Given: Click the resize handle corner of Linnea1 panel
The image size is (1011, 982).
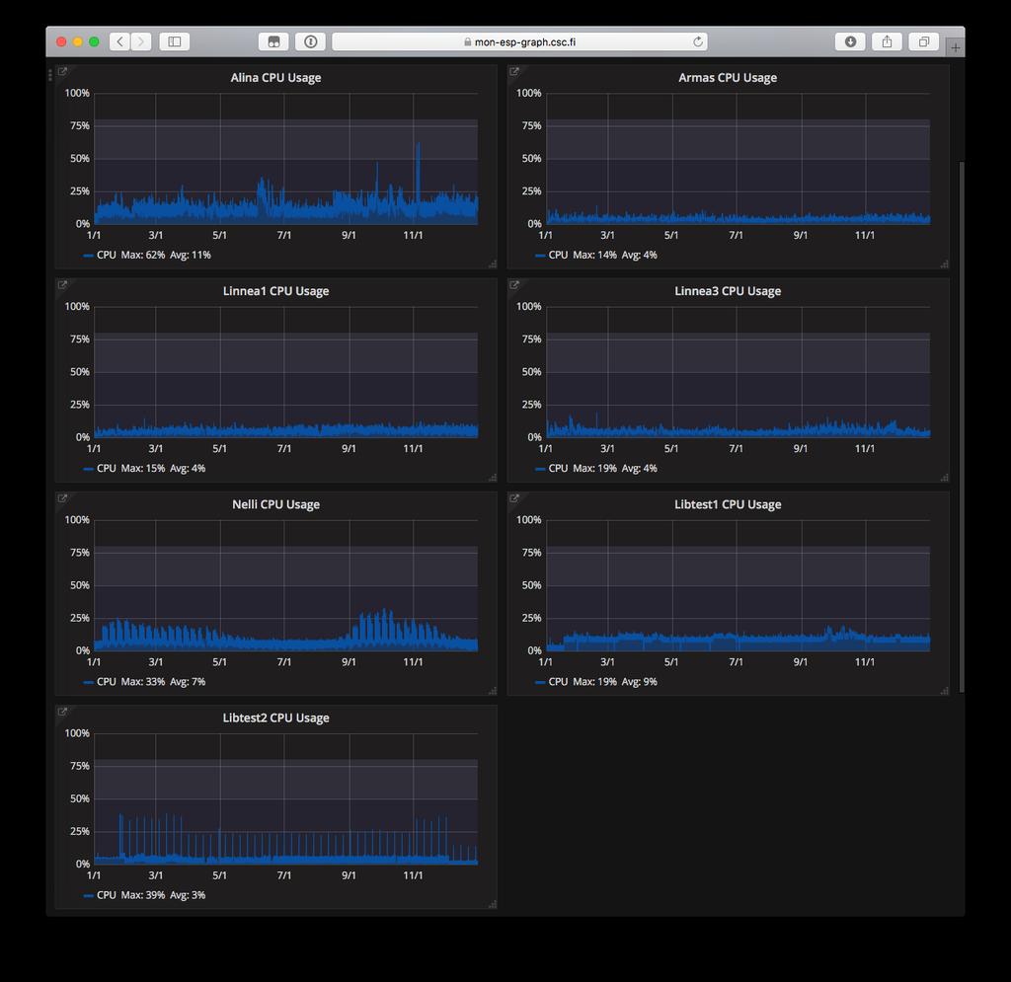Looking at the screenshot, I should coord(493,478).
